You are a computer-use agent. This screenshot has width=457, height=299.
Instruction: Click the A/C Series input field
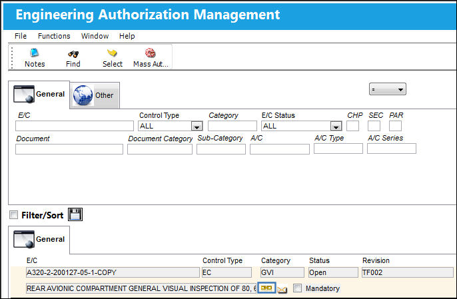coord(392,149)
